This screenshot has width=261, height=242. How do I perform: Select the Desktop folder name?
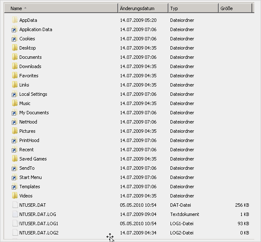pyautogui.click(x=28, y=48)
